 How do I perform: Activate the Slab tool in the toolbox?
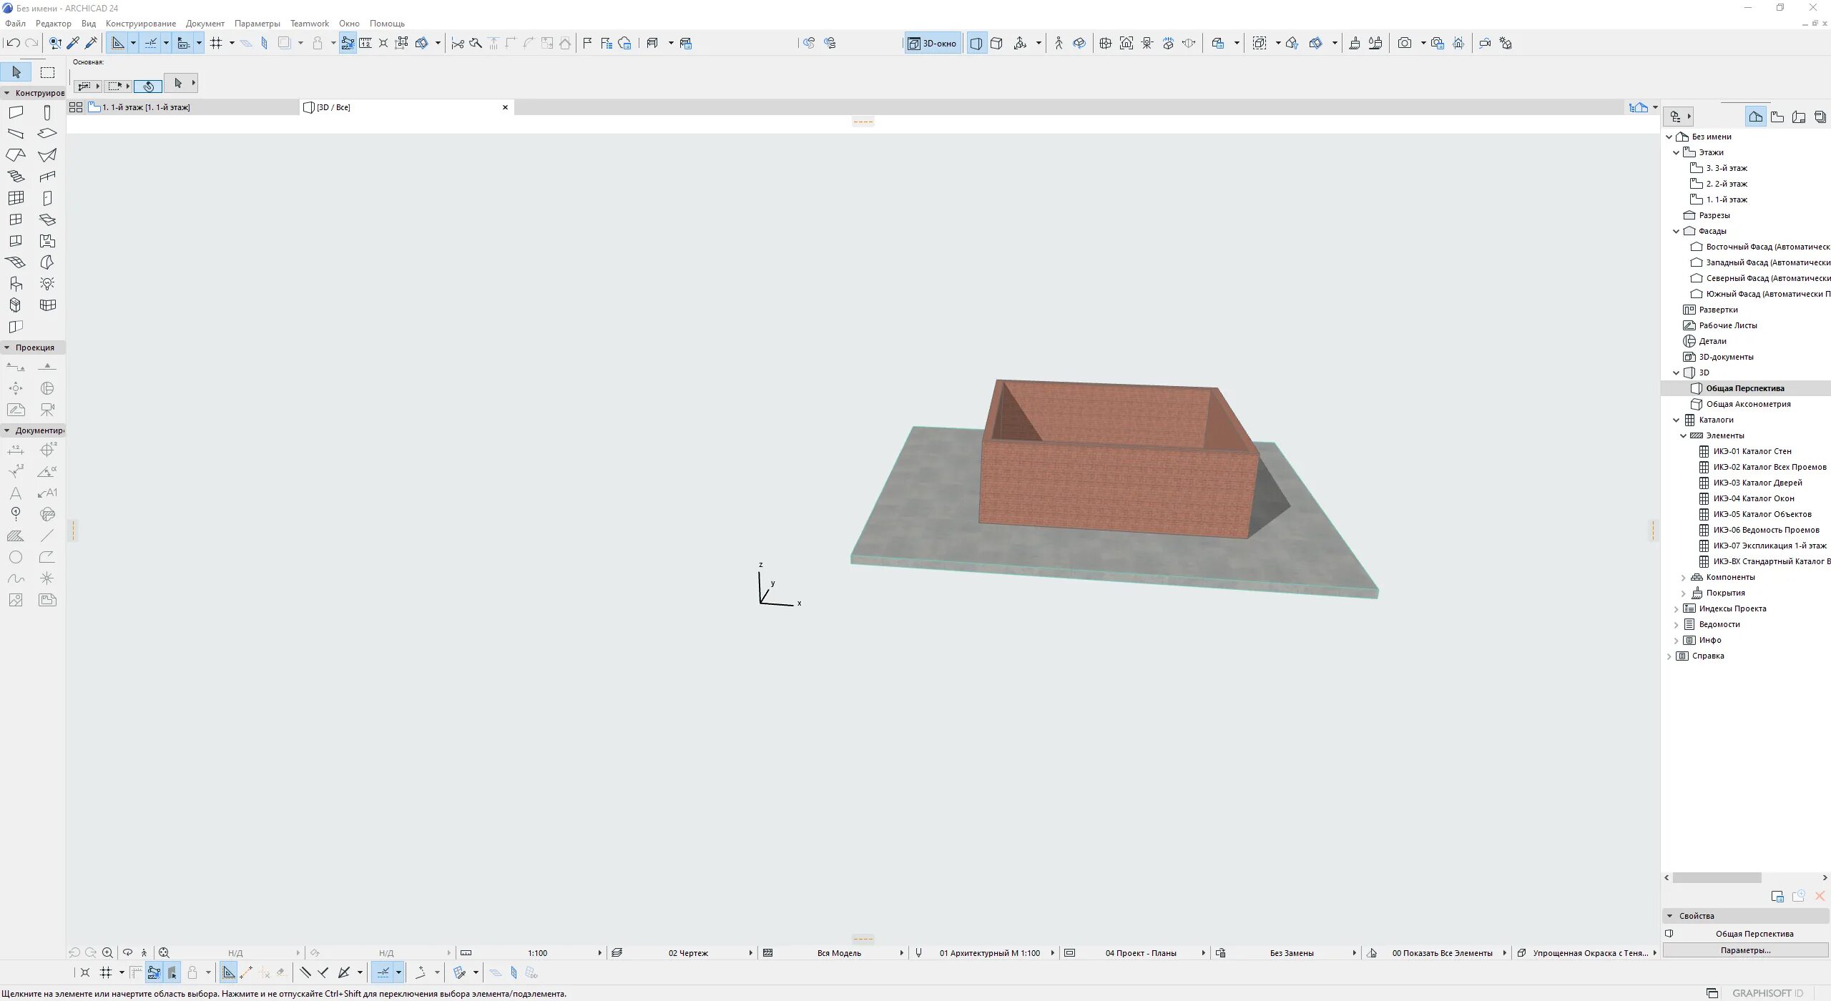click(x=47, y=134)
